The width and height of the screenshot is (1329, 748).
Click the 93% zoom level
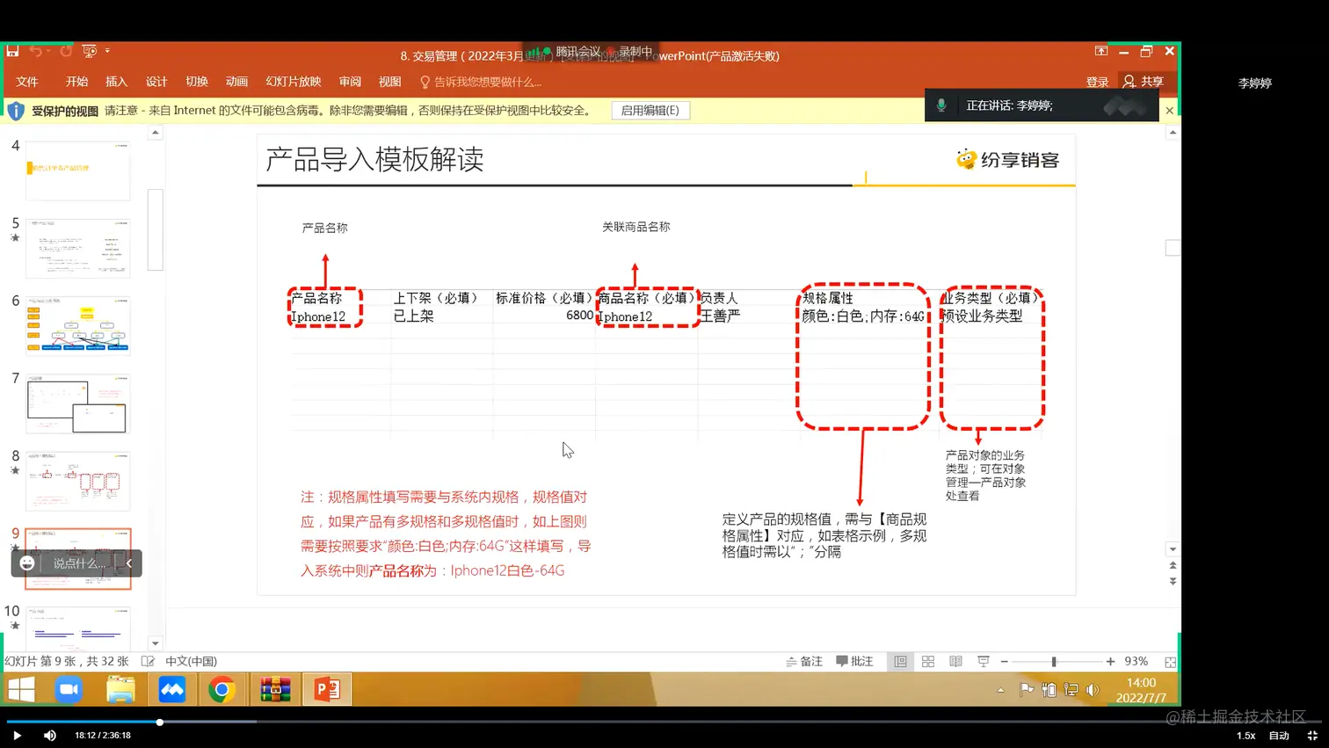1136,661
